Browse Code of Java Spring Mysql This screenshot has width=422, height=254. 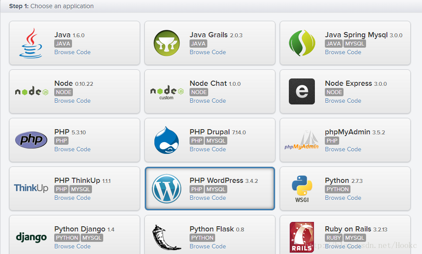(x=343, y=52)
